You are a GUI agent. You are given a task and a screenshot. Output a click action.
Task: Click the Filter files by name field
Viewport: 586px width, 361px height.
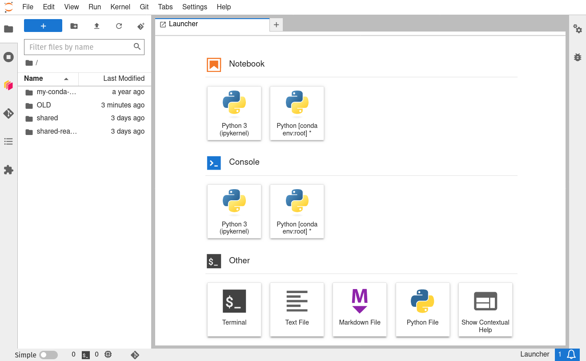tap(80, 47)
